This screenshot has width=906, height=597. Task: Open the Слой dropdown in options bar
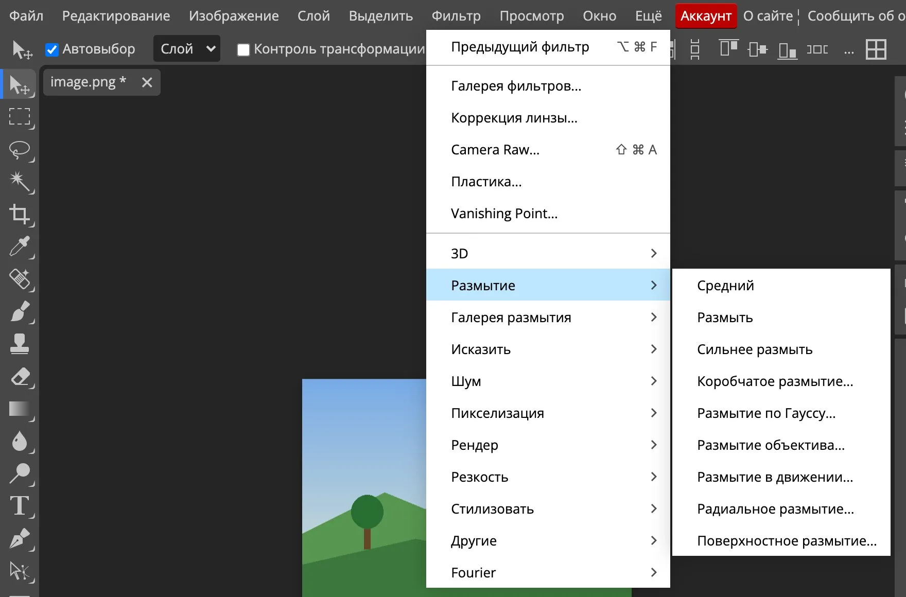pos(187,49)
